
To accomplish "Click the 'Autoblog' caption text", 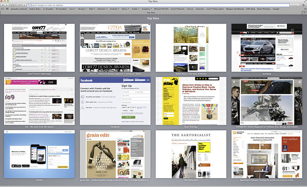I will 267,74.
